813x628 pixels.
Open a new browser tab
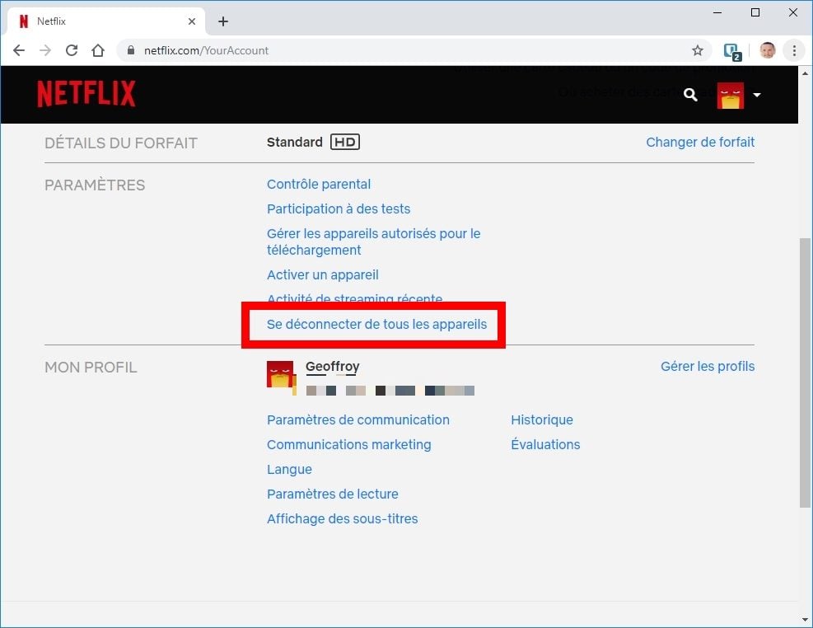pyautogui.click(x=223, y=21)
